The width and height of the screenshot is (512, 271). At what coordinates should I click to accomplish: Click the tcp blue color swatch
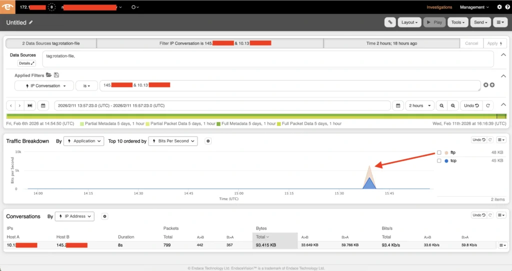tap(446, 160)
